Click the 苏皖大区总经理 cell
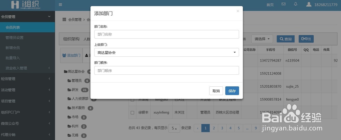The image size is (341, 140). coord(227,112)
